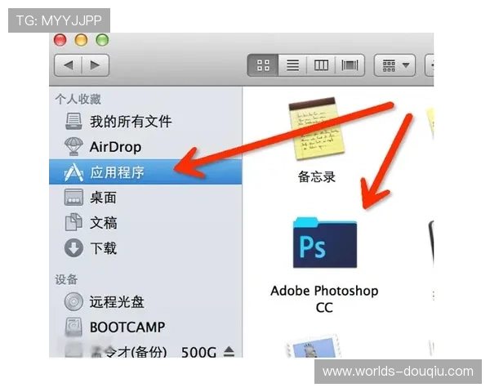Go to 桌面 in the sidebar
The width and height of the screenshot is (490, 392).
pos(103,198)
